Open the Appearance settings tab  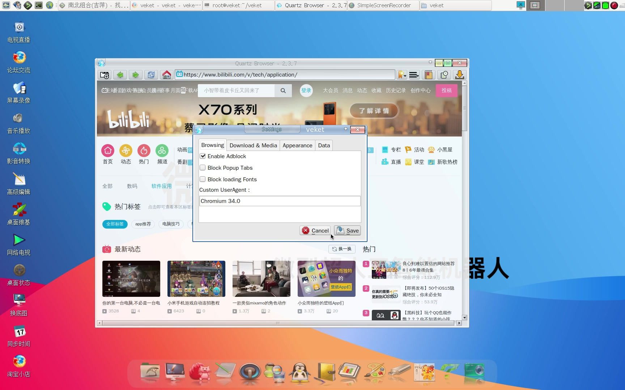point(297,146)
